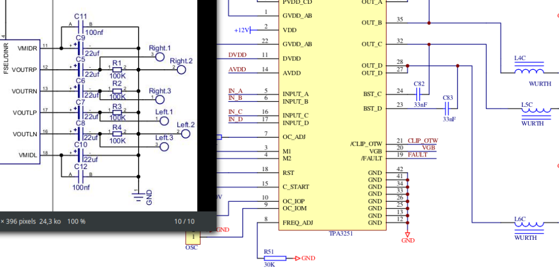Viewport: 559px width, 272px height.
Task: Select the C82 33nF capacitor symbol
Action: coord(419,94)
